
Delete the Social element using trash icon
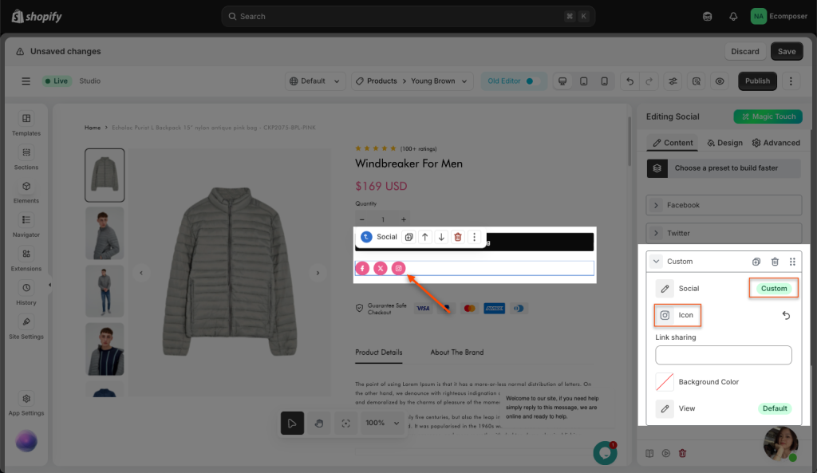pos(457,237)
